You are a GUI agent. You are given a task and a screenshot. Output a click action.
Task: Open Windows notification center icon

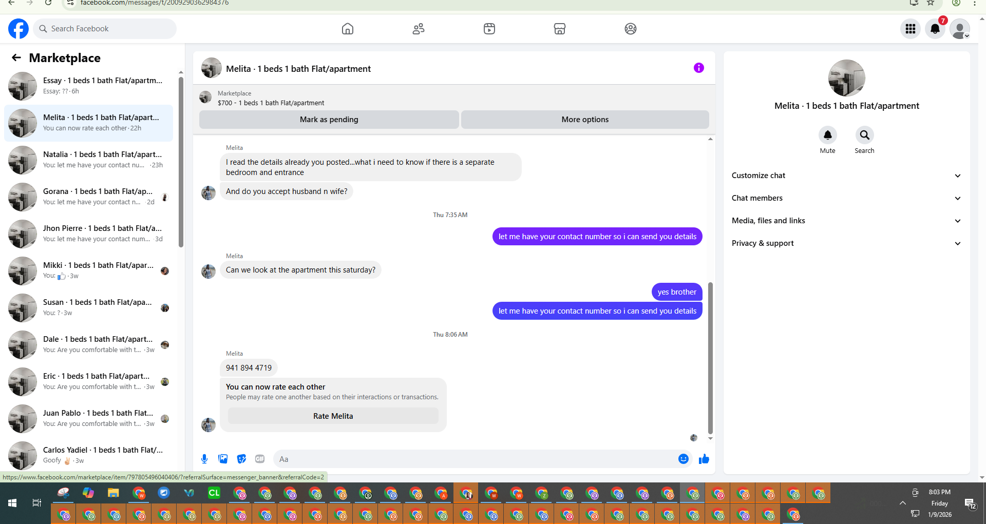pos(970,503)
